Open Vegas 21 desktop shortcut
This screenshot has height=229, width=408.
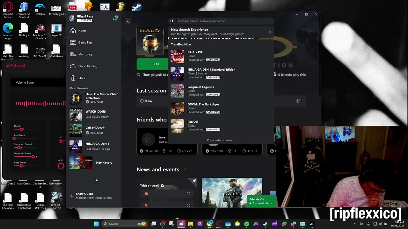[x=56, y=30]
